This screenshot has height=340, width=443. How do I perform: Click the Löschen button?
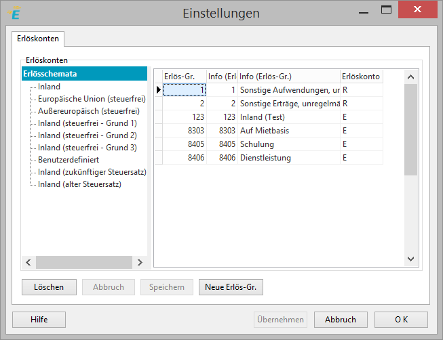click(x=49, y=287)
